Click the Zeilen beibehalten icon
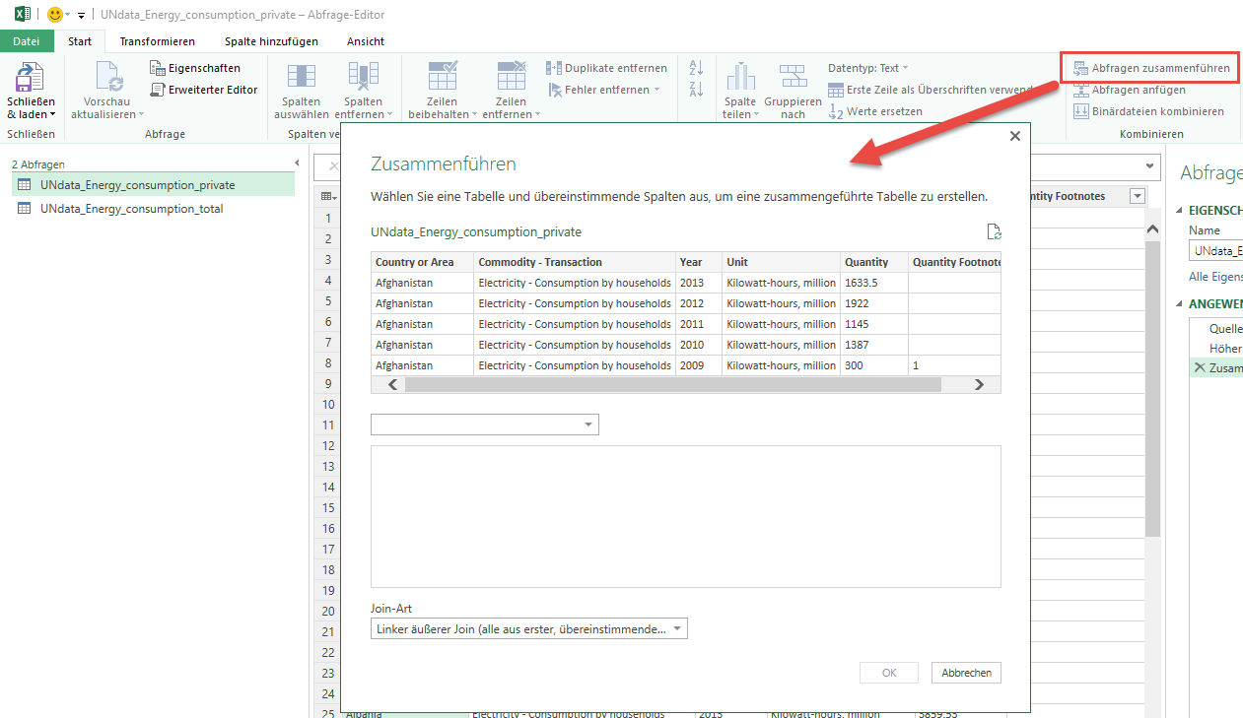 click(x=442, y=77)
